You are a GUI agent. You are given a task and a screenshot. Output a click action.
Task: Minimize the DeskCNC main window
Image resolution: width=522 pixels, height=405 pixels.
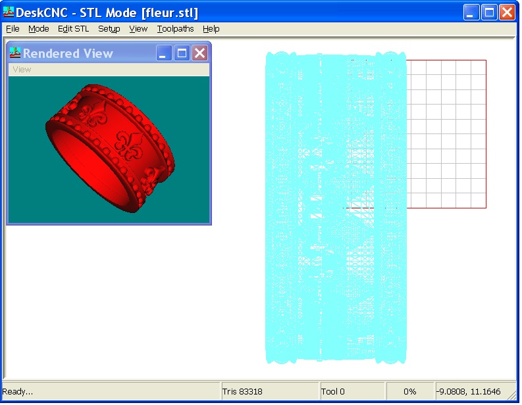[471, 12]
